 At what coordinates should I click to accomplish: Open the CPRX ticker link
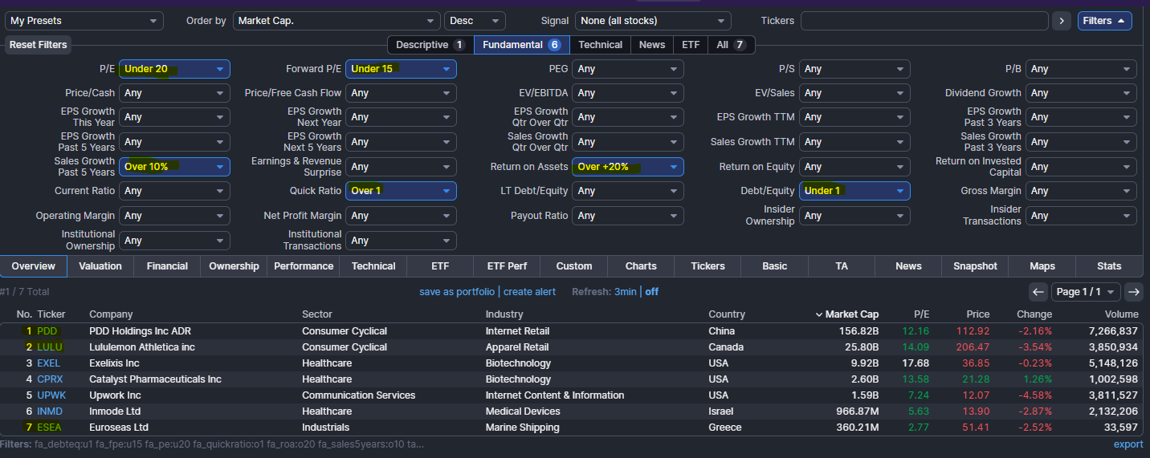click(x=50, y=379)
